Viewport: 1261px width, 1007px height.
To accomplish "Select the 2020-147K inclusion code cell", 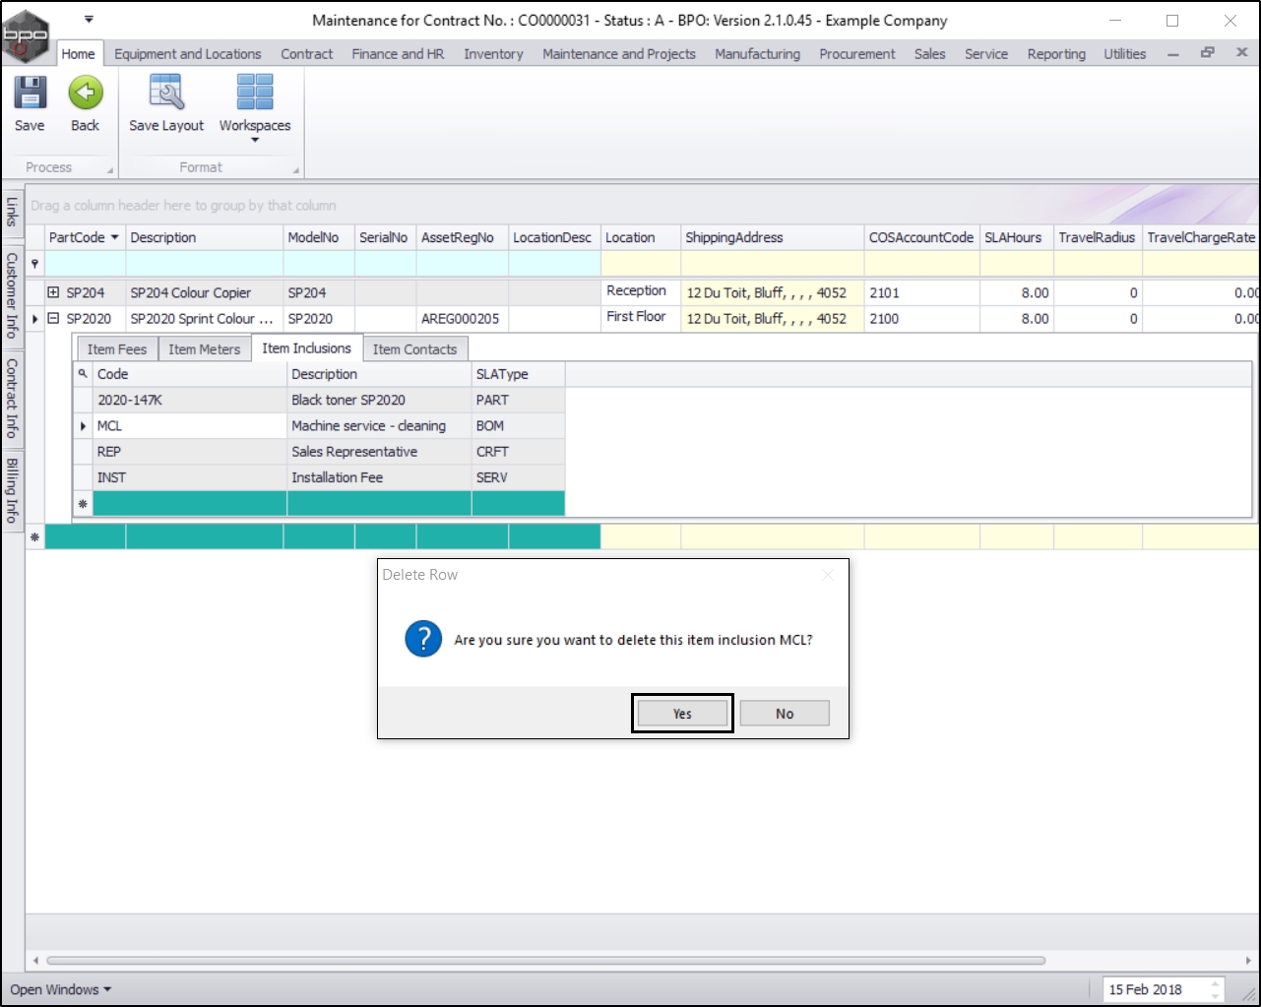I will [190, 400].
